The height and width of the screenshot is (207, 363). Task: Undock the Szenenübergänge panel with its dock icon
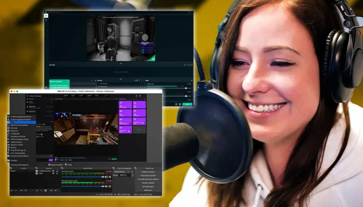(x=114, y=168)
